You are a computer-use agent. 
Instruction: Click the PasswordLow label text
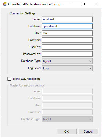(x=32, y=54)
